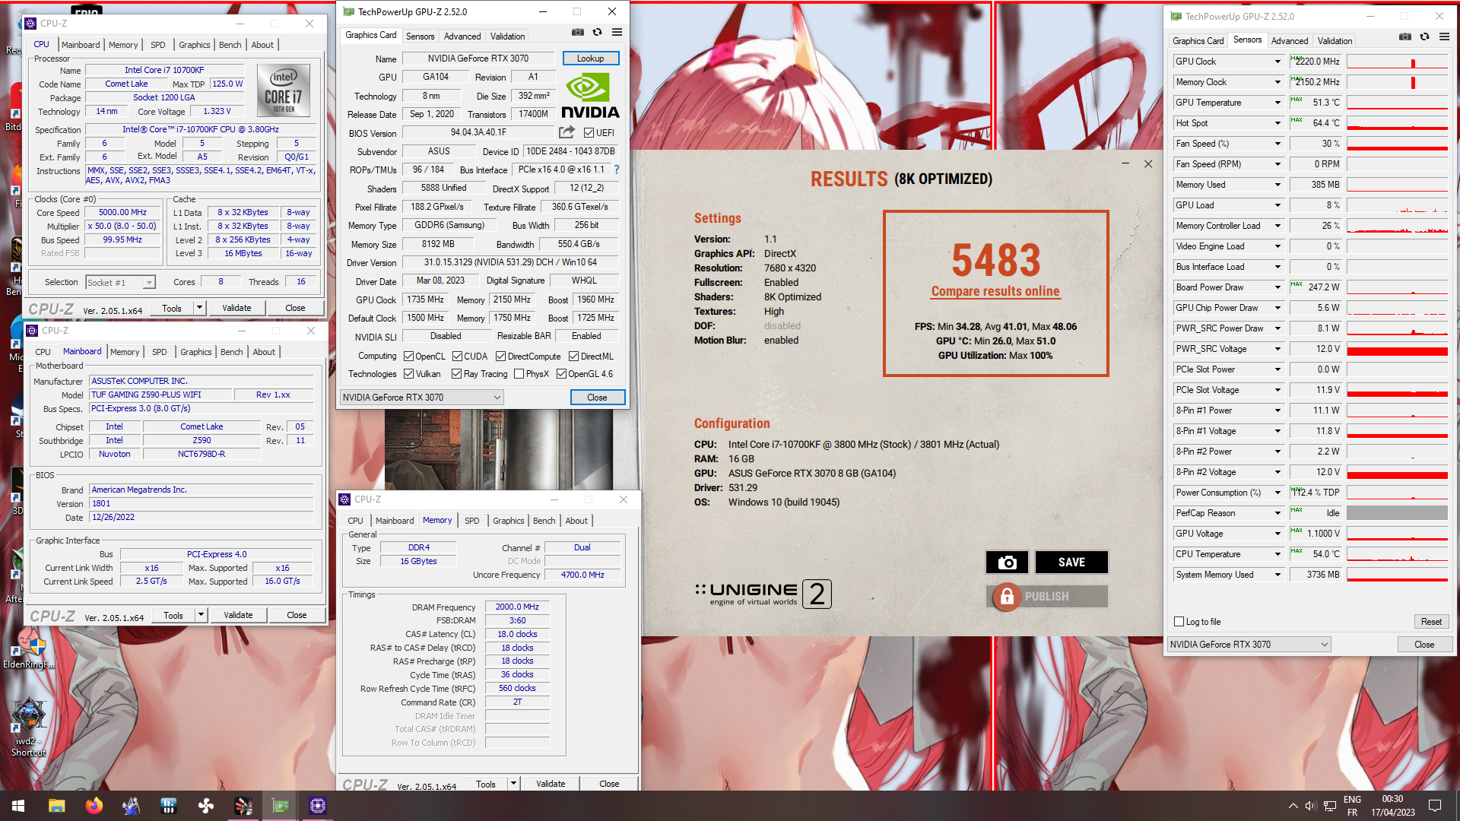Expand GPU Clock sensor dropdown
The width and height of the screenshot is (1460, 821).
1277,62
